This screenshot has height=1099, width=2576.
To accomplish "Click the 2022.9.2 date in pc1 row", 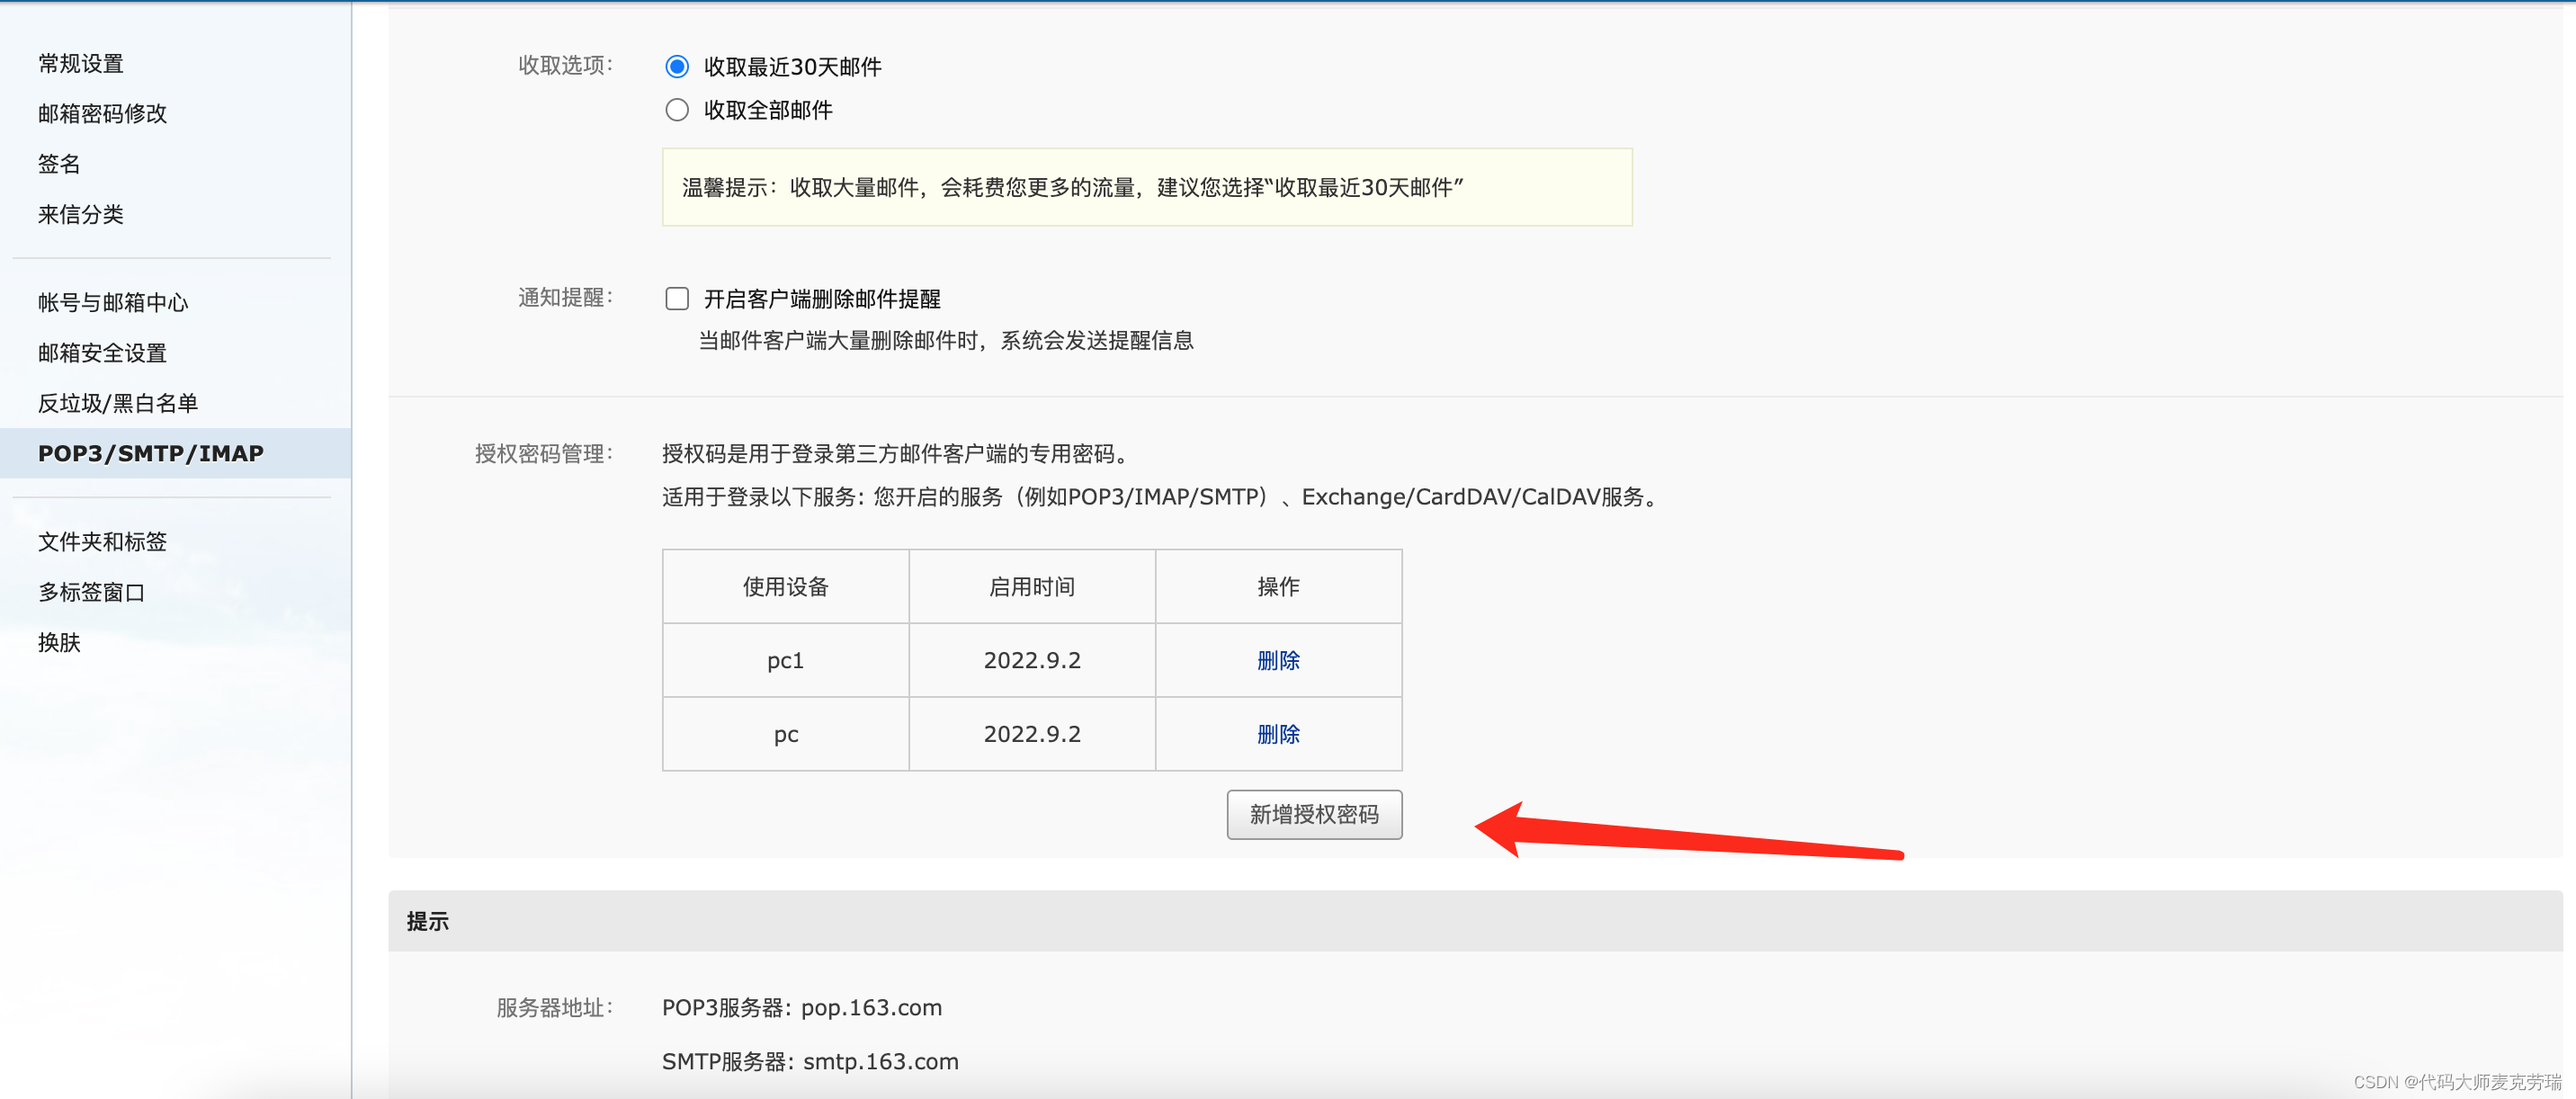I will coord(1032,660).
